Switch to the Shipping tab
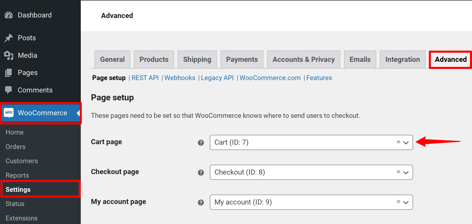472x224 pixels. pyautogui.click(x=197, y=60)
